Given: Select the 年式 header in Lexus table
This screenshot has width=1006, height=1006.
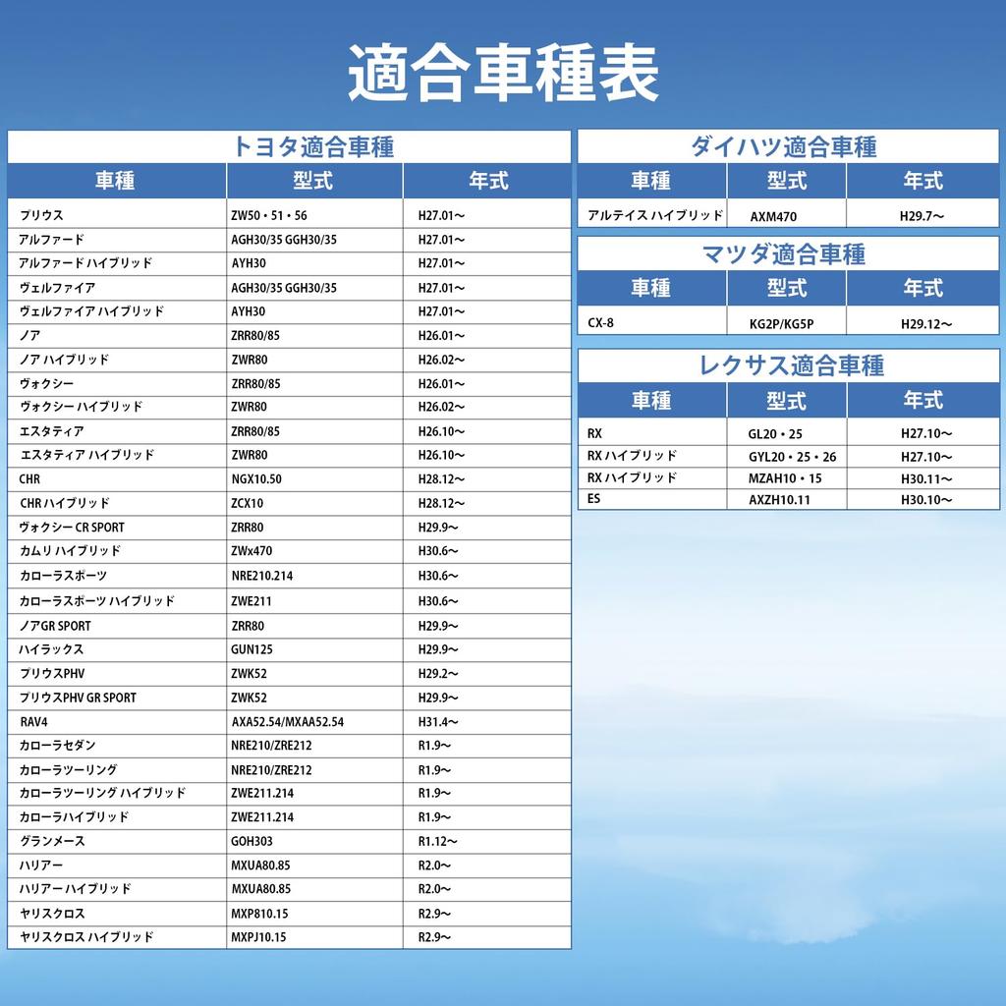Looking at the screenshot, I should (922, 401).
